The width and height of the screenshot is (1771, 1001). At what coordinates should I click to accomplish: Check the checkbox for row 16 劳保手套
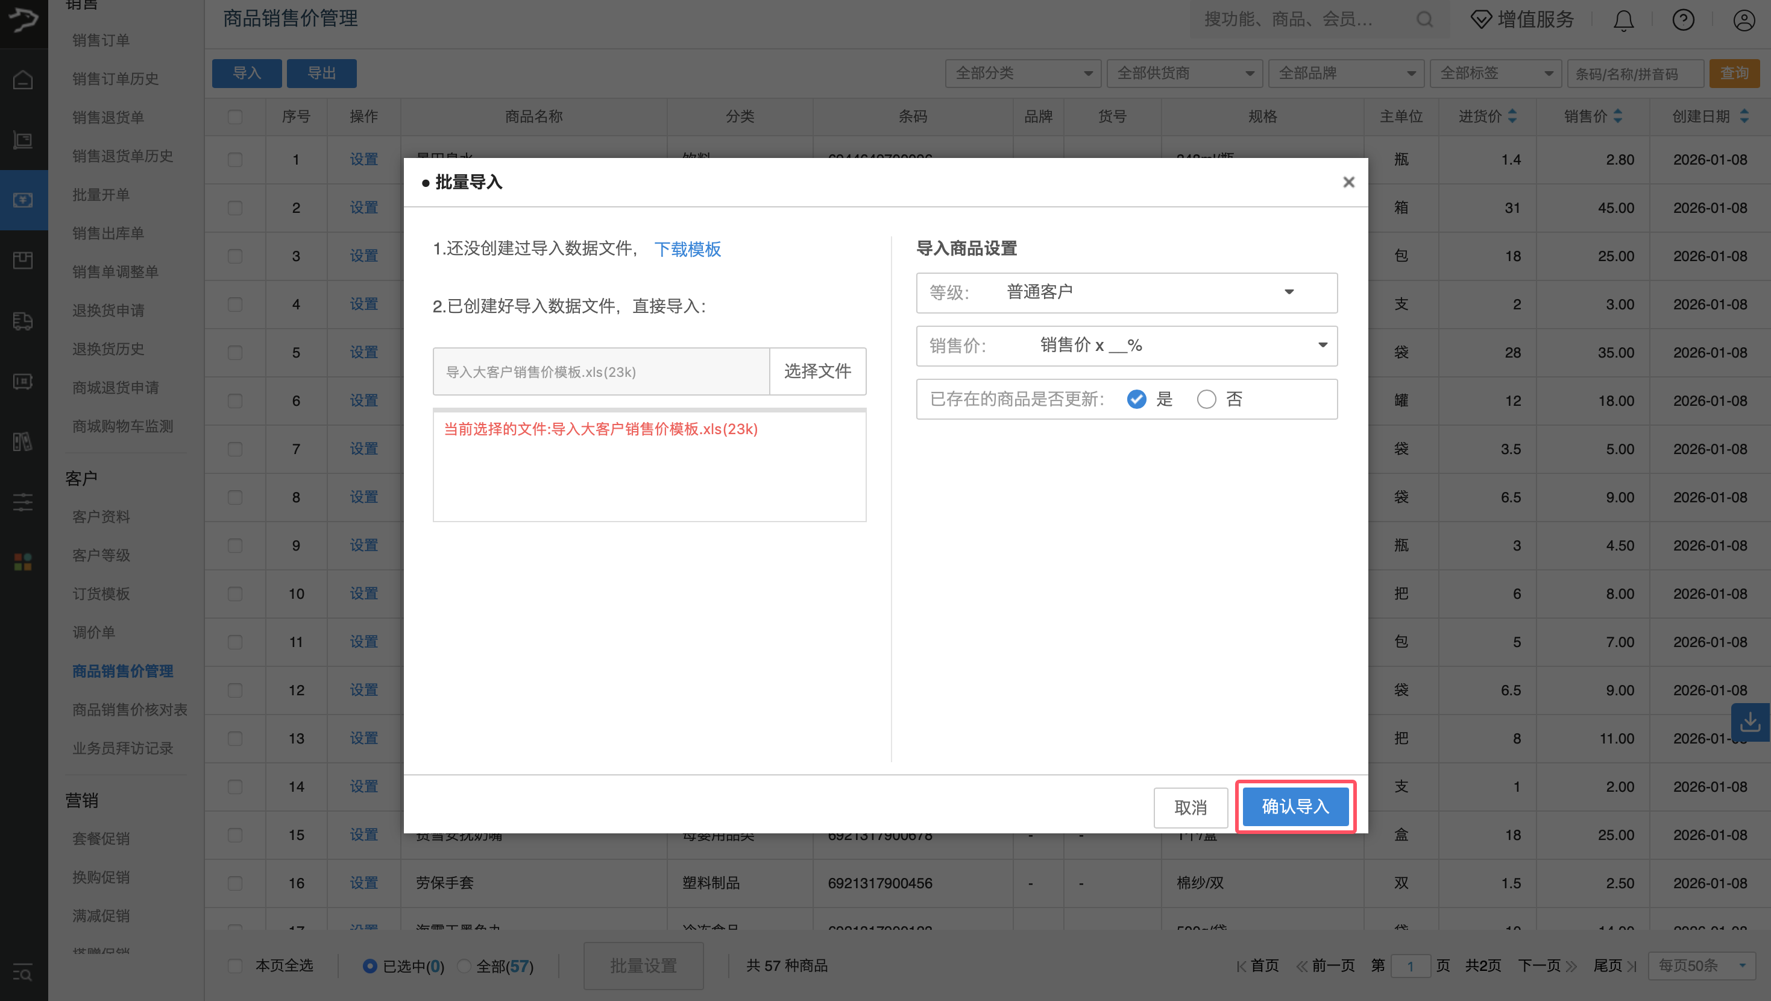point(236,883)
